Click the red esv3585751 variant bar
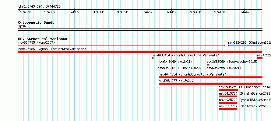The image size is (271, 121). click(x=228, y=90)
